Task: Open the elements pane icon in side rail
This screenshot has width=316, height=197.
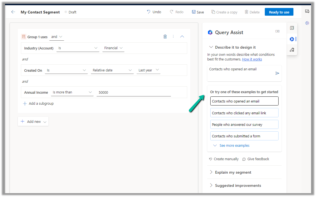Action: [x=292, y=28]
